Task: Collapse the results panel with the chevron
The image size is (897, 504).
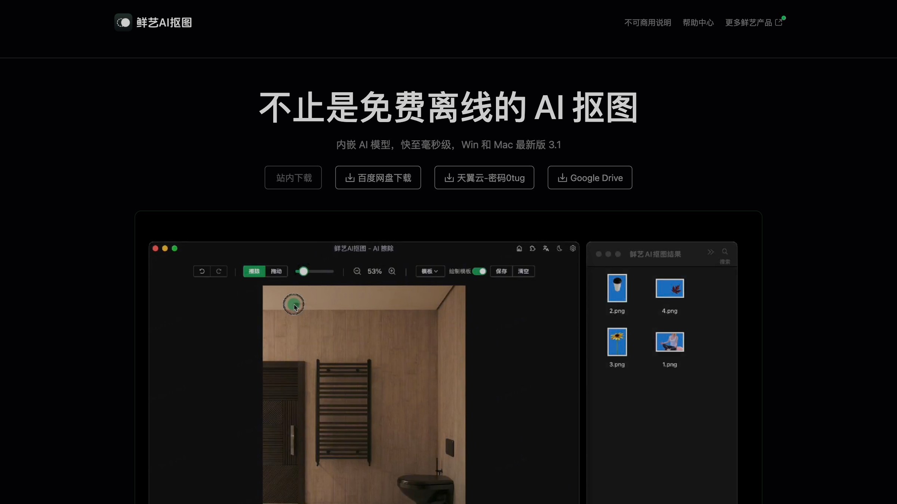Action: (x=711, y=252)
